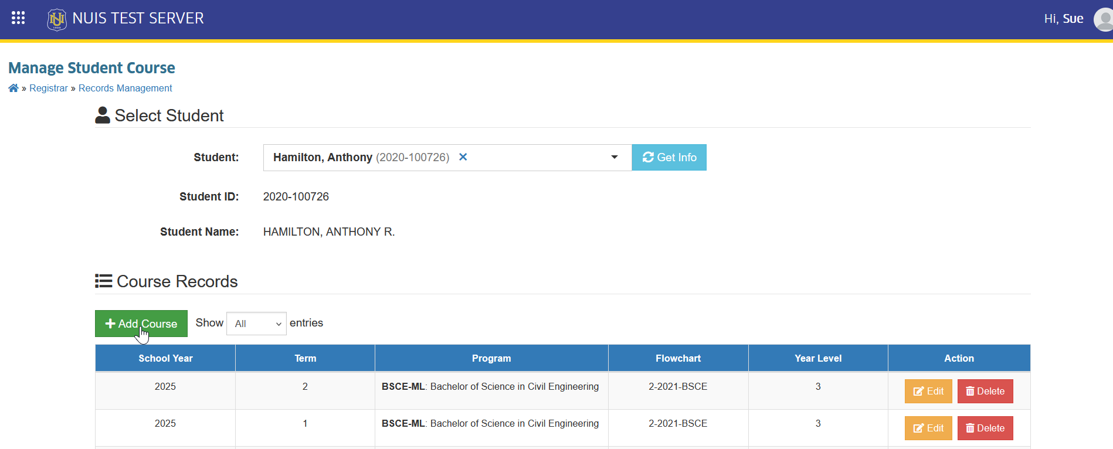The height and width of the screenshot is (449, 1113).
Task: Clear selected student with the X icon
Action: tap(463, 157)
